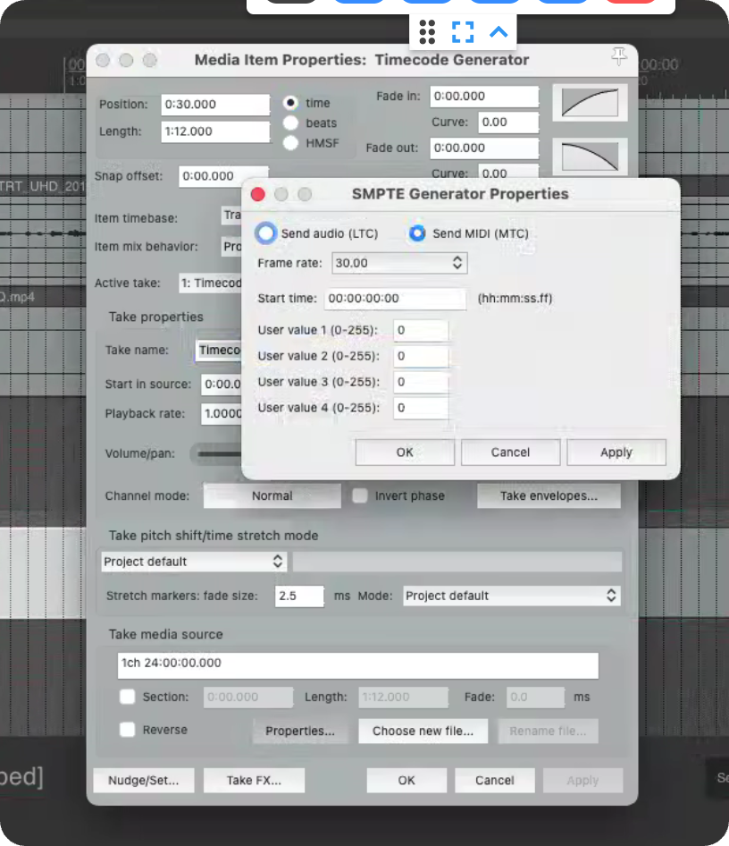Viewport: 729px width, 846px height.
Task: Click the Rename file... button
Action: pos(548,731)
